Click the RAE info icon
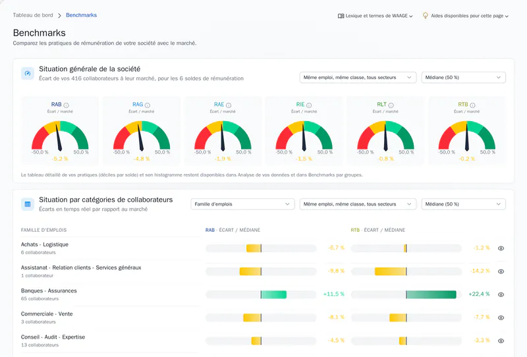Screen dimensions: 527x357 tap(229, 105)
